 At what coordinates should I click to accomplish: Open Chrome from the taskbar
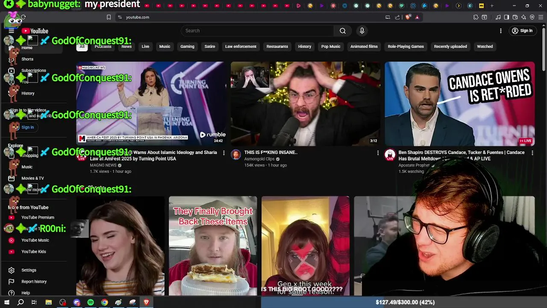pyautogui.click(x=104, y=302)
